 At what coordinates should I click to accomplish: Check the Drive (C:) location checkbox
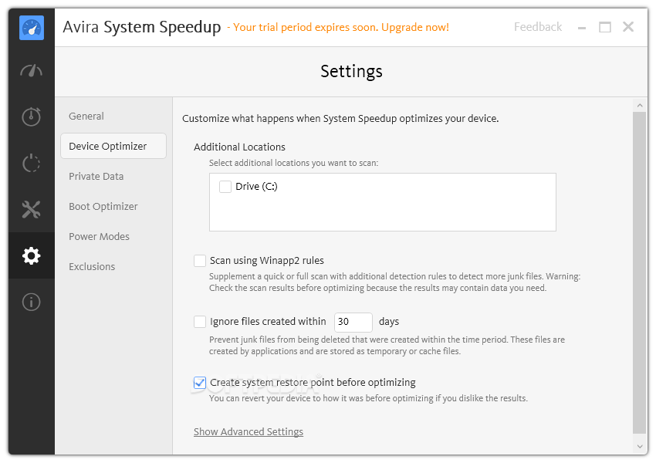(225, 187)
